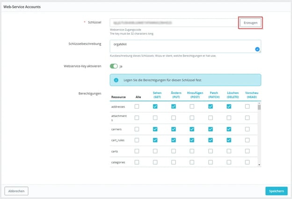Viewport: 292px width, 199px height.
Task: Uncheck Patch (PATCH) for cart_rules
Action: pos(211,140)
